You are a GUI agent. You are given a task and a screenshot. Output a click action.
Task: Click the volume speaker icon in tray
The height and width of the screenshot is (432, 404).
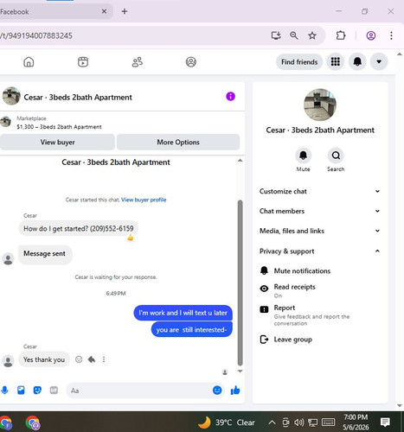[299, 422]
